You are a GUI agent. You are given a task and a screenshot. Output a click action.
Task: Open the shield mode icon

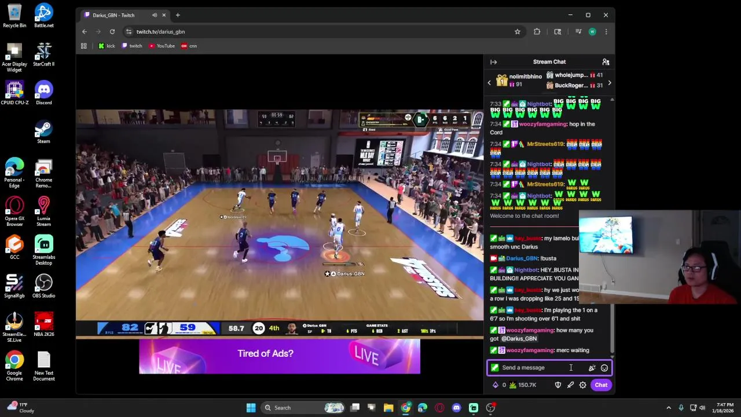[x=558, y=385]
